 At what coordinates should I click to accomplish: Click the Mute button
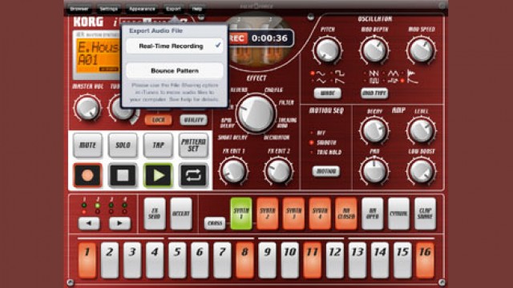coord(87,145)
